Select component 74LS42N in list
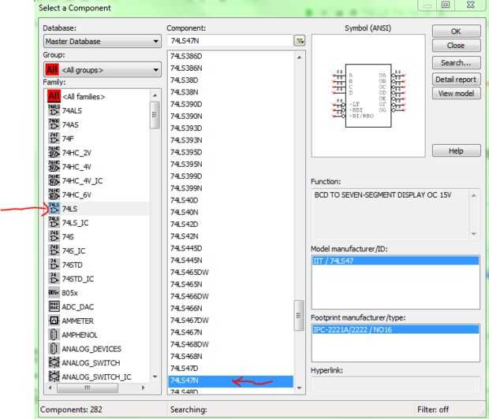This screenshot has width=489, height=419. pos(185,236)
